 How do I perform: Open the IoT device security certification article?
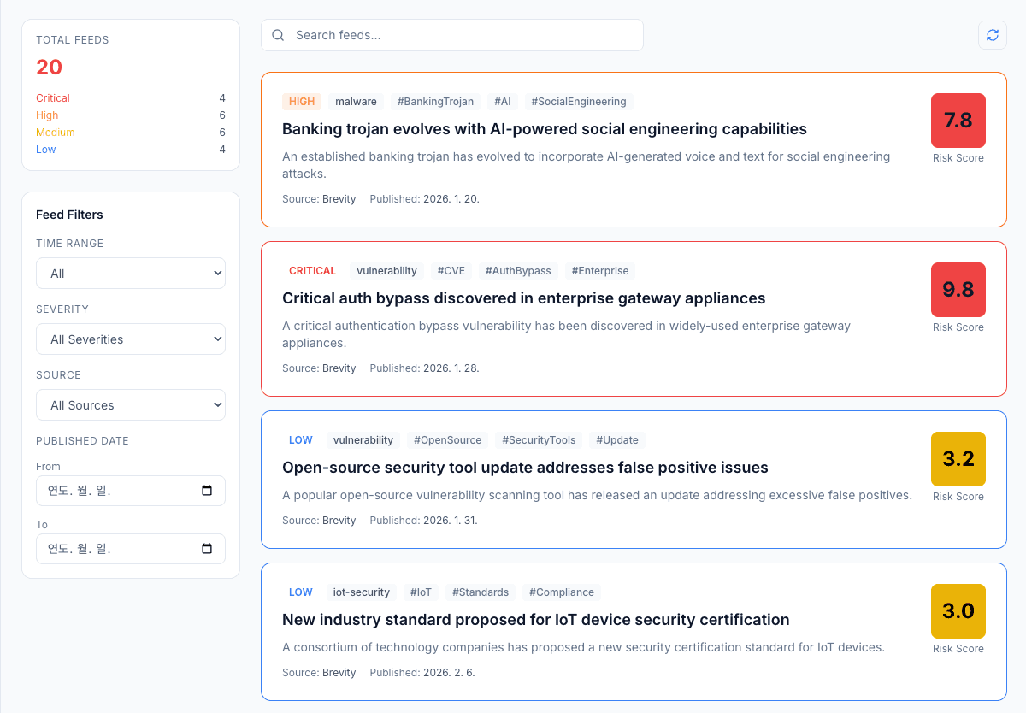[535, 620]
